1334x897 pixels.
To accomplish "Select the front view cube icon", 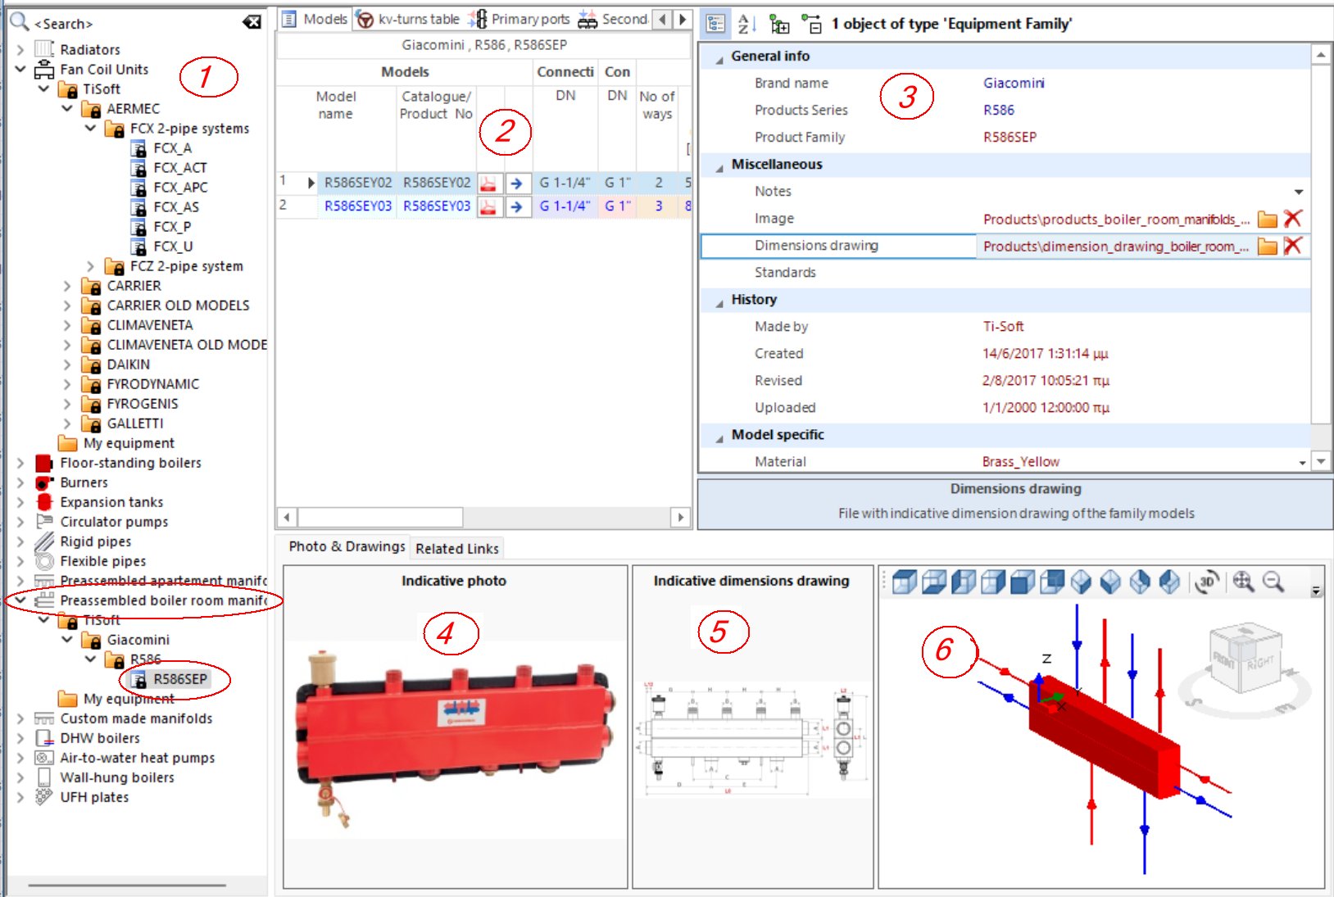I will pyautogui.click(x=1023, y=582).
